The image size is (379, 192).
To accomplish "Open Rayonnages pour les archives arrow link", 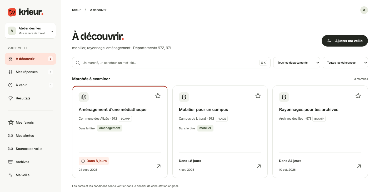I will click(359, 166).
